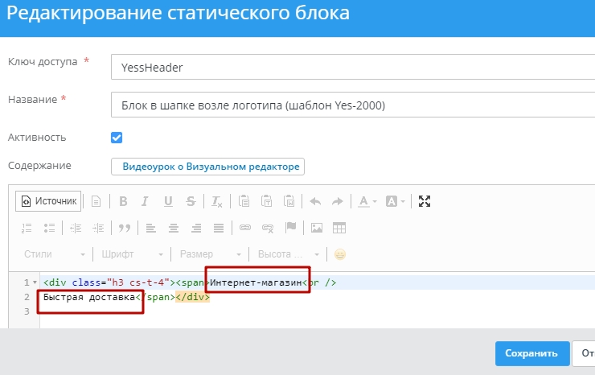This screenshot has width=595, height=375.
Task: Click the Сохранить button
Action: [x=531, y=352]
